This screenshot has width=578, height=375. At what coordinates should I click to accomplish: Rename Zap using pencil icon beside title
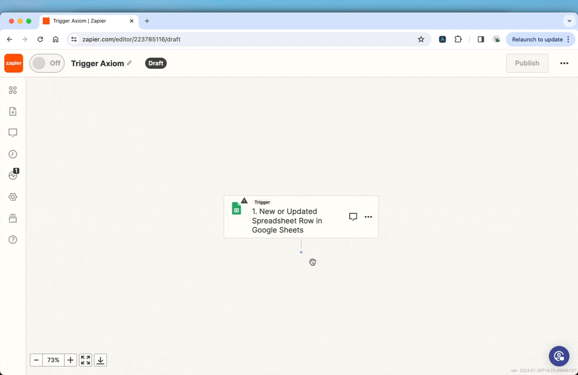tap(130, 63)
